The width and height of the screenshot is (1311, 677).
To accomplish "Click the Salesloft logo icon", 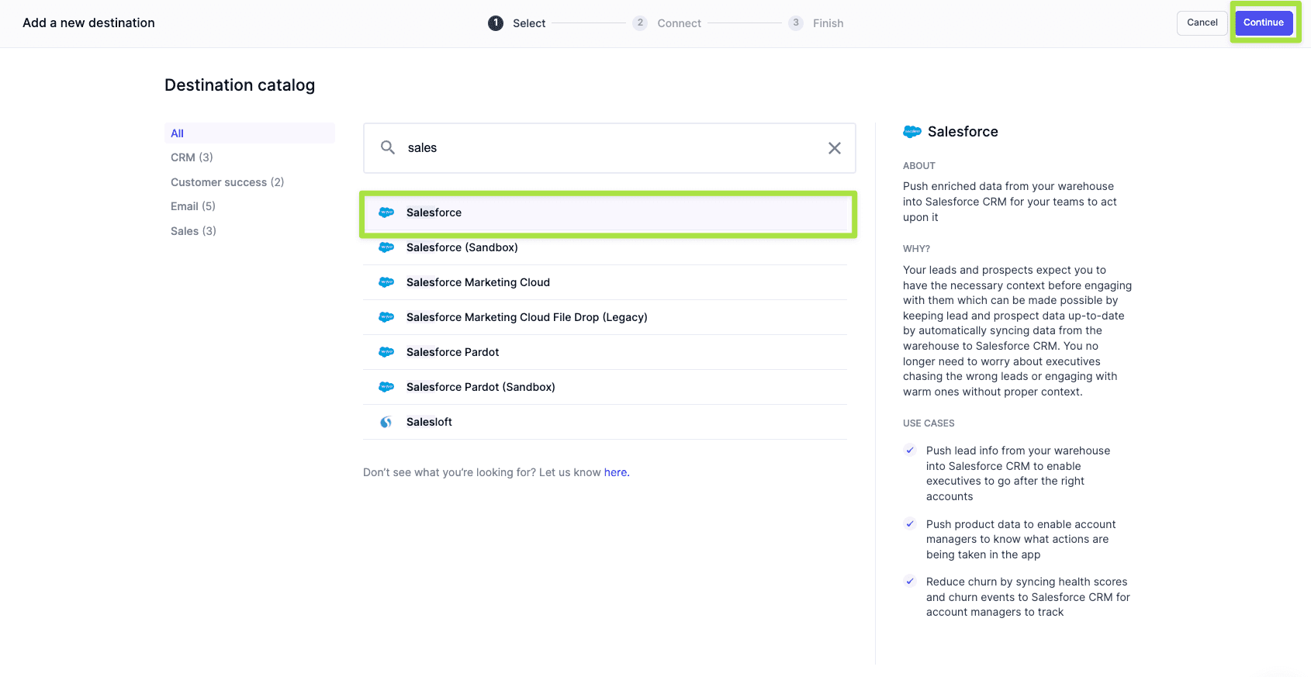I will tap(386, 422).
